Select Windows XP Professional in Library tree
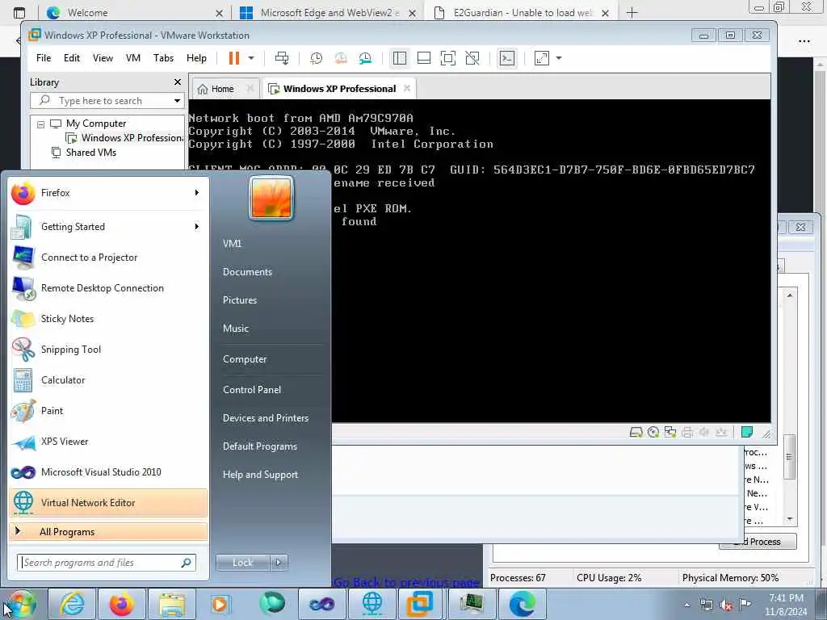This screenshot has width=827, height=620. coord(124,138)
